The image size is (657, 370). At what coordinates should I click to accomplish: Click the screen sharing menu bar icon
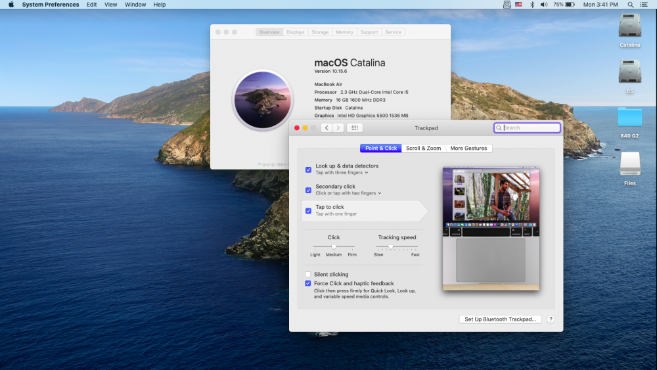507,5
